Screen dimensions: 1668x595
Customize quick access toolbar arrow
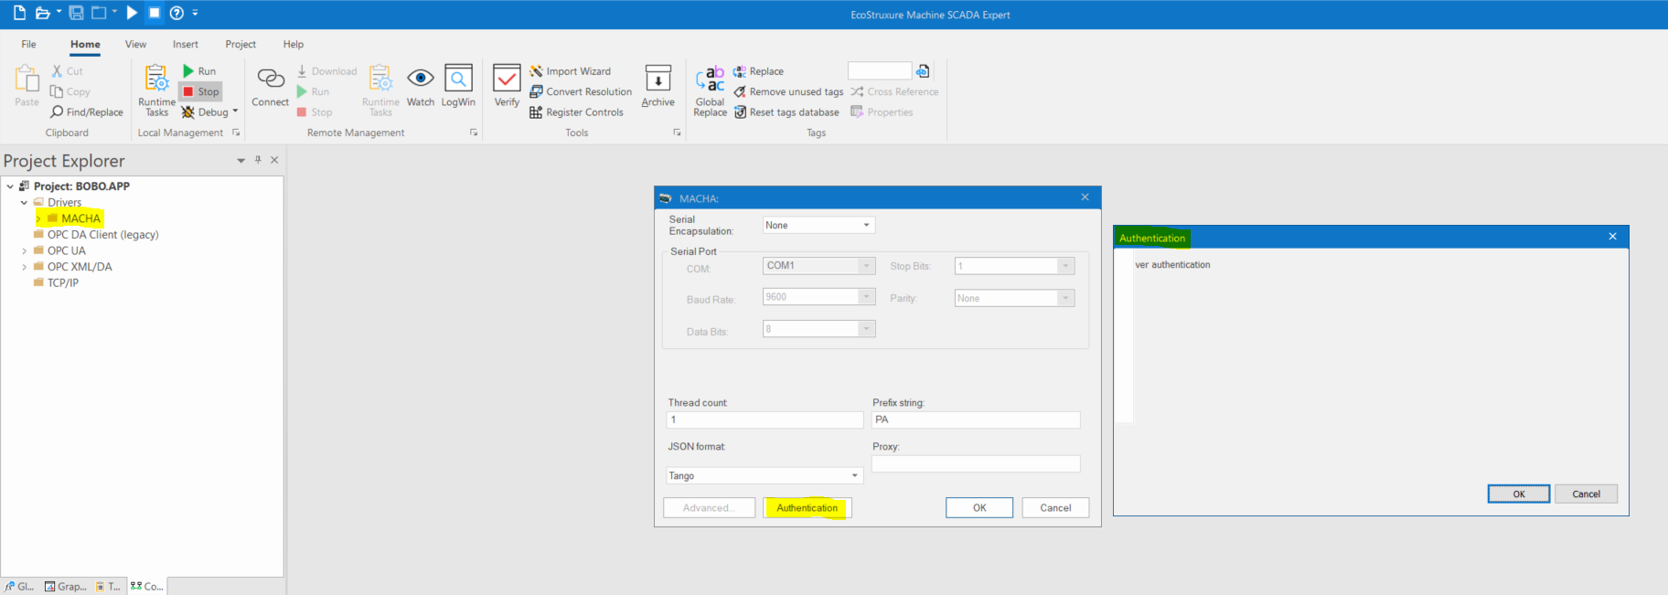(x=195, y=13)
